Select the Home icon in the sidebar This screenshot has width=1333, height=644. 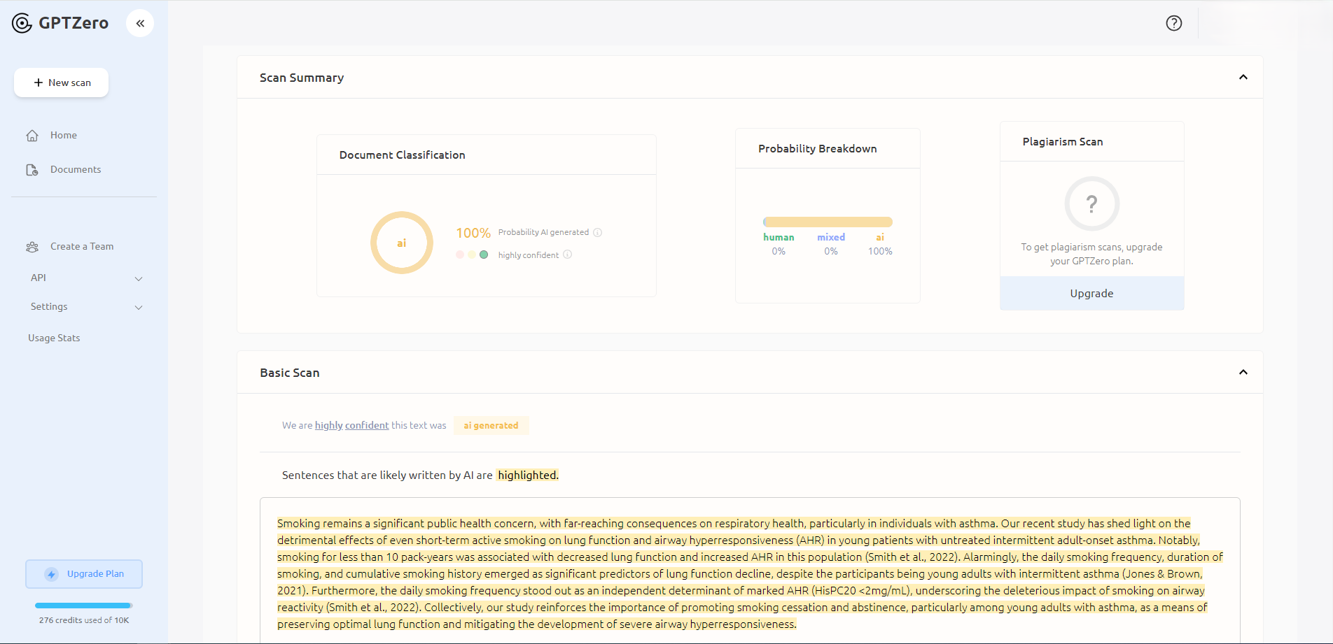point(32,135)
